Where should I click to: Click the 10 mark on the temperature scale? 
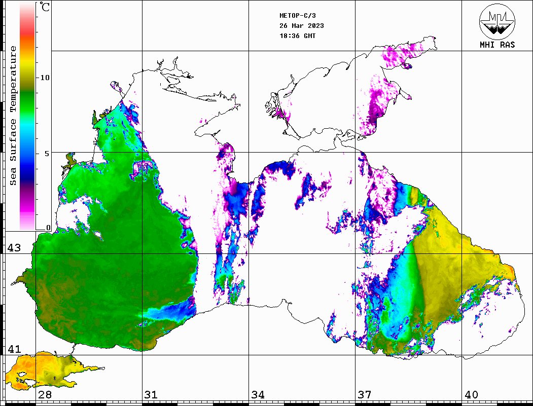(x=45, y=78)
